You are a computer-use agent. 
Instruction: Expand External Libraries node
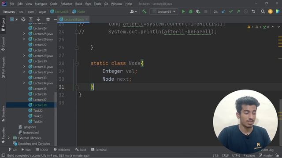(x=9, y=138)
